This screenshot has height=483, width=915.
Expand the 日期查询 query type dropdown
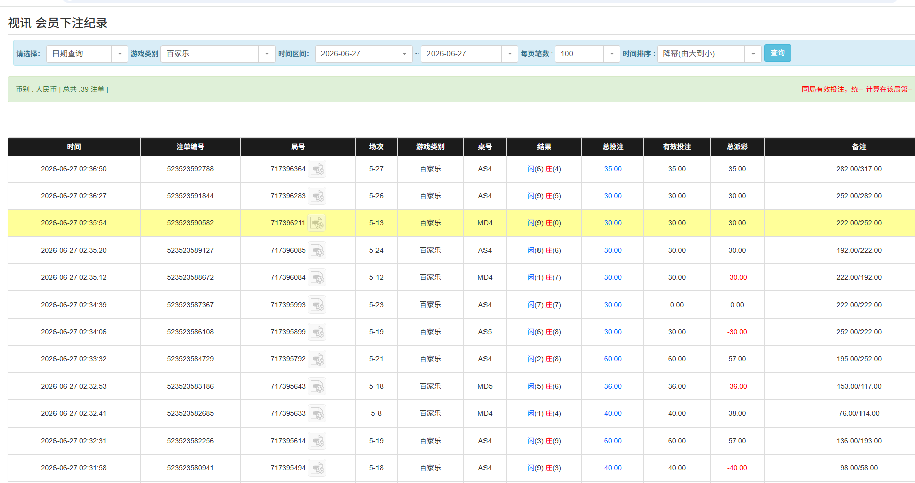coord(120,54)
